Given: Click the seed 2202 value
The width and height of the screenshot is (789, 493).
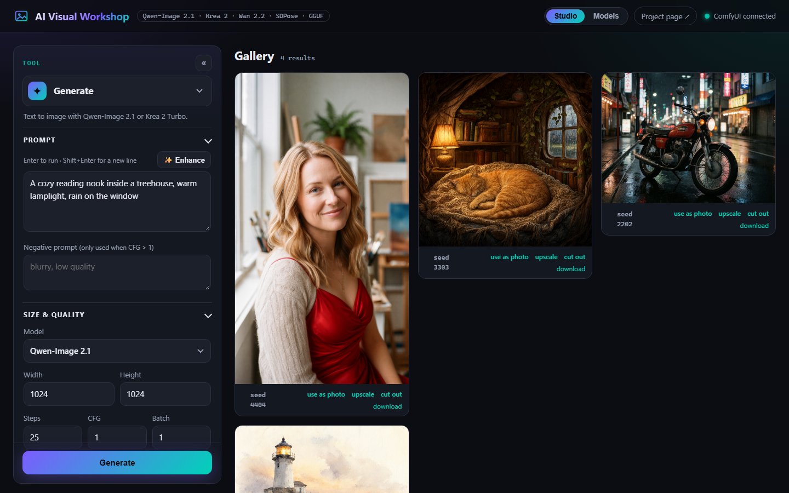Looking at the screenshot, I should point(625,224).
